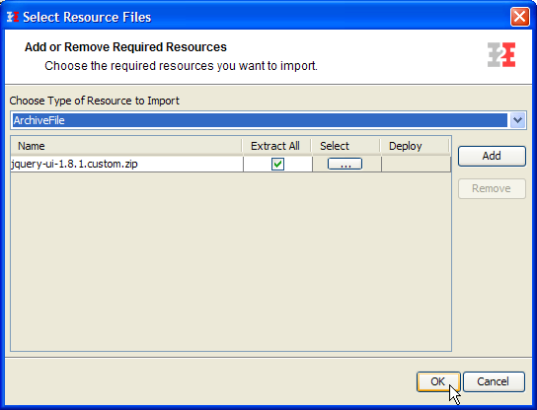537x410 pixels.
Task: Click the ellipsis Select button
Action: (x=345, y=164)
